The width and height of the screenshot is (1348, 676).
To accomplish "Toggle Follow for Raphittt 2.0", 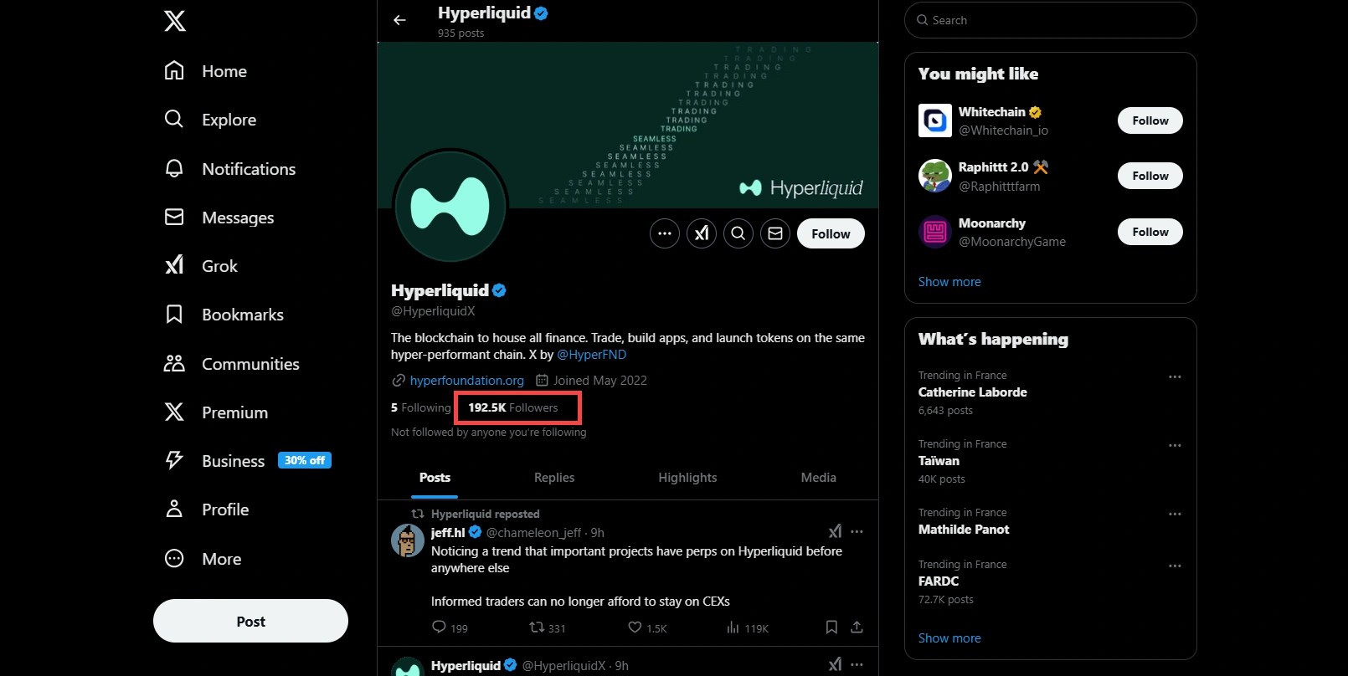I will tap(1150, 176).
